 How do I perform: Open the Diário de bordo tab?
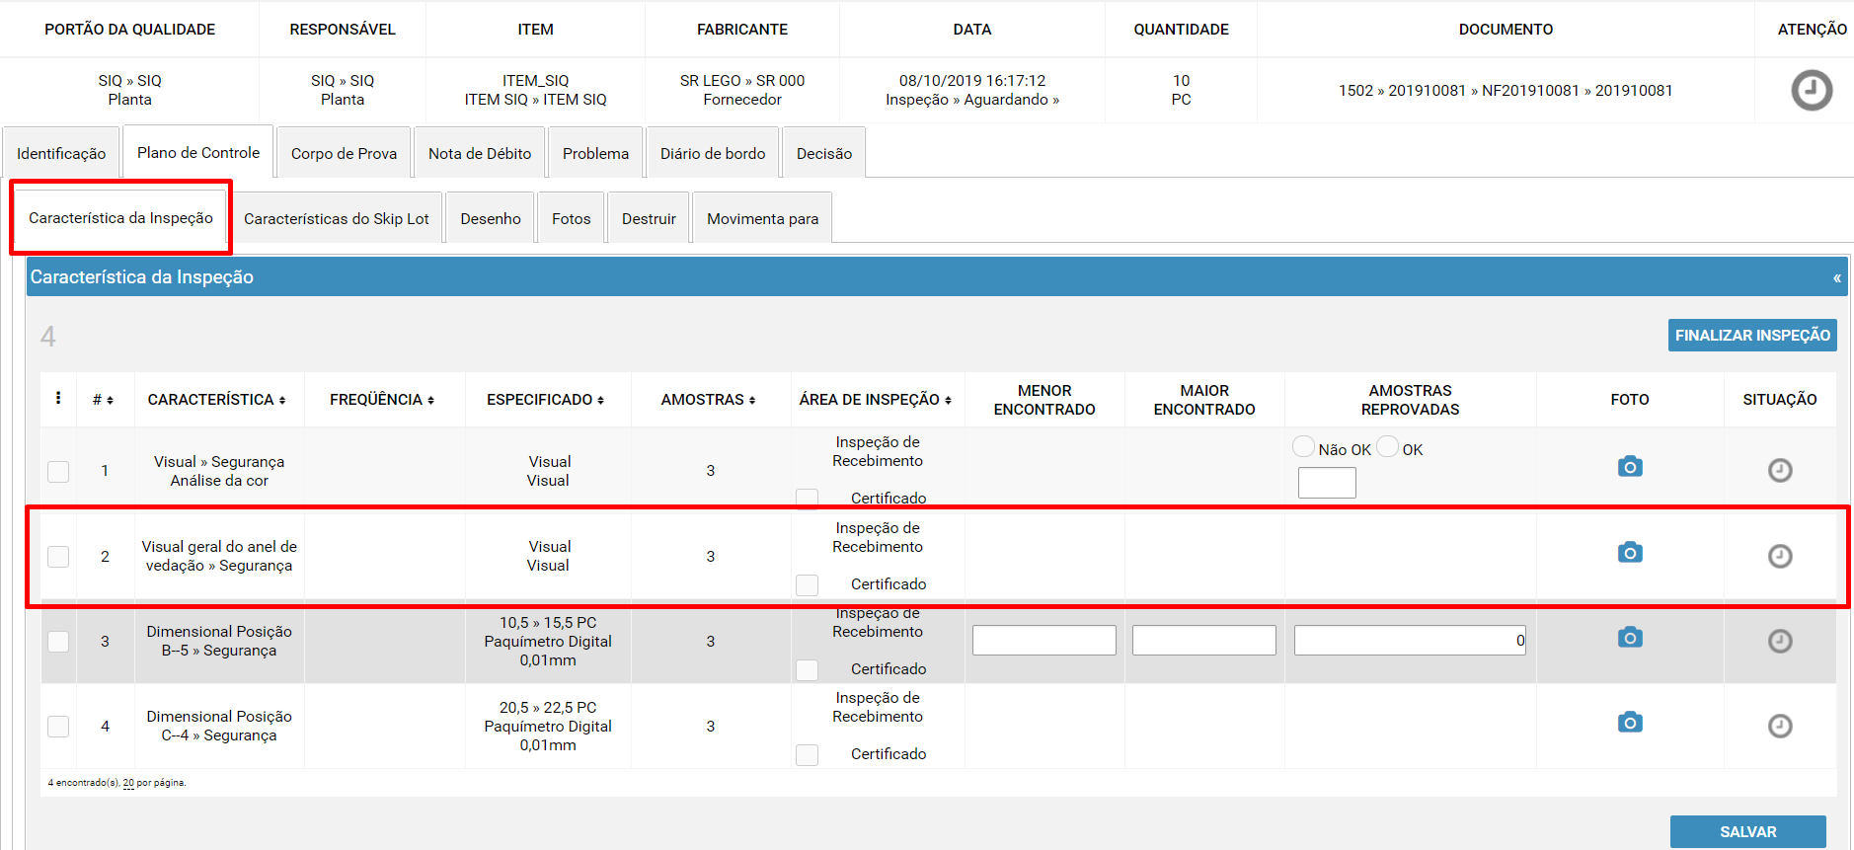(713, 153)
